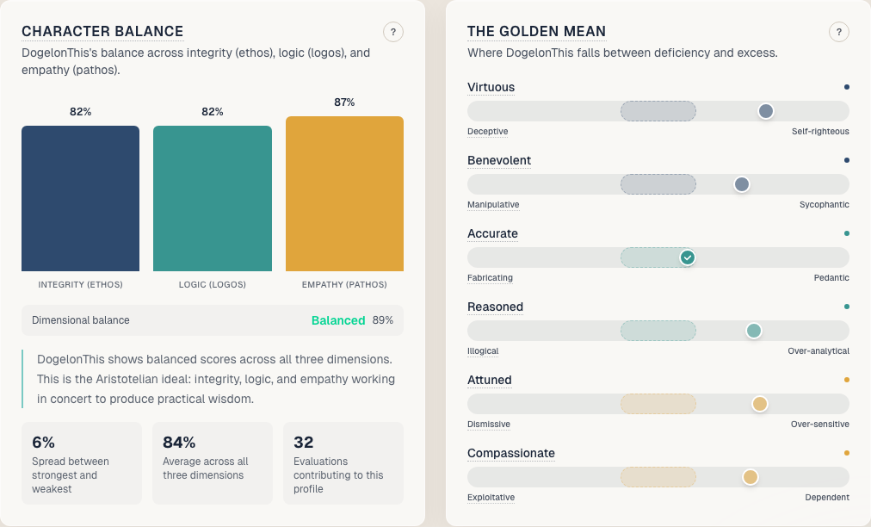Click the yellow dot beside Compassionate

pyautogui.click(x=846, y=453)
